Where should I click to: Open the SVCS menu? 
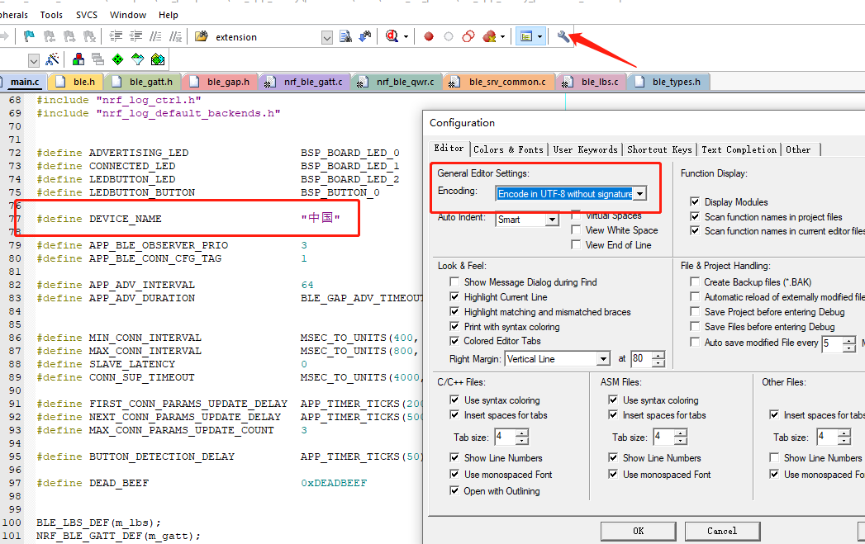[87, 15]
